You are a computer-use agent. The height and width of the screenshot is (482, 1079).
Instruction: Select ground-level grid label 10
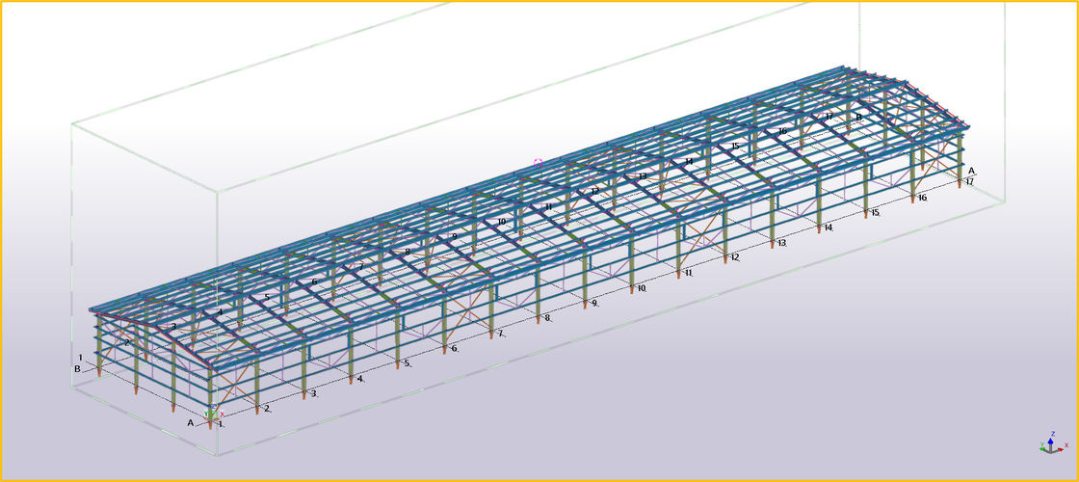point(641,288)
